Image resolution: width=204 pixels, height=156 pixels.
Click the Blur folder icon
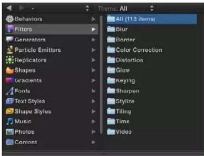point(111,29)
